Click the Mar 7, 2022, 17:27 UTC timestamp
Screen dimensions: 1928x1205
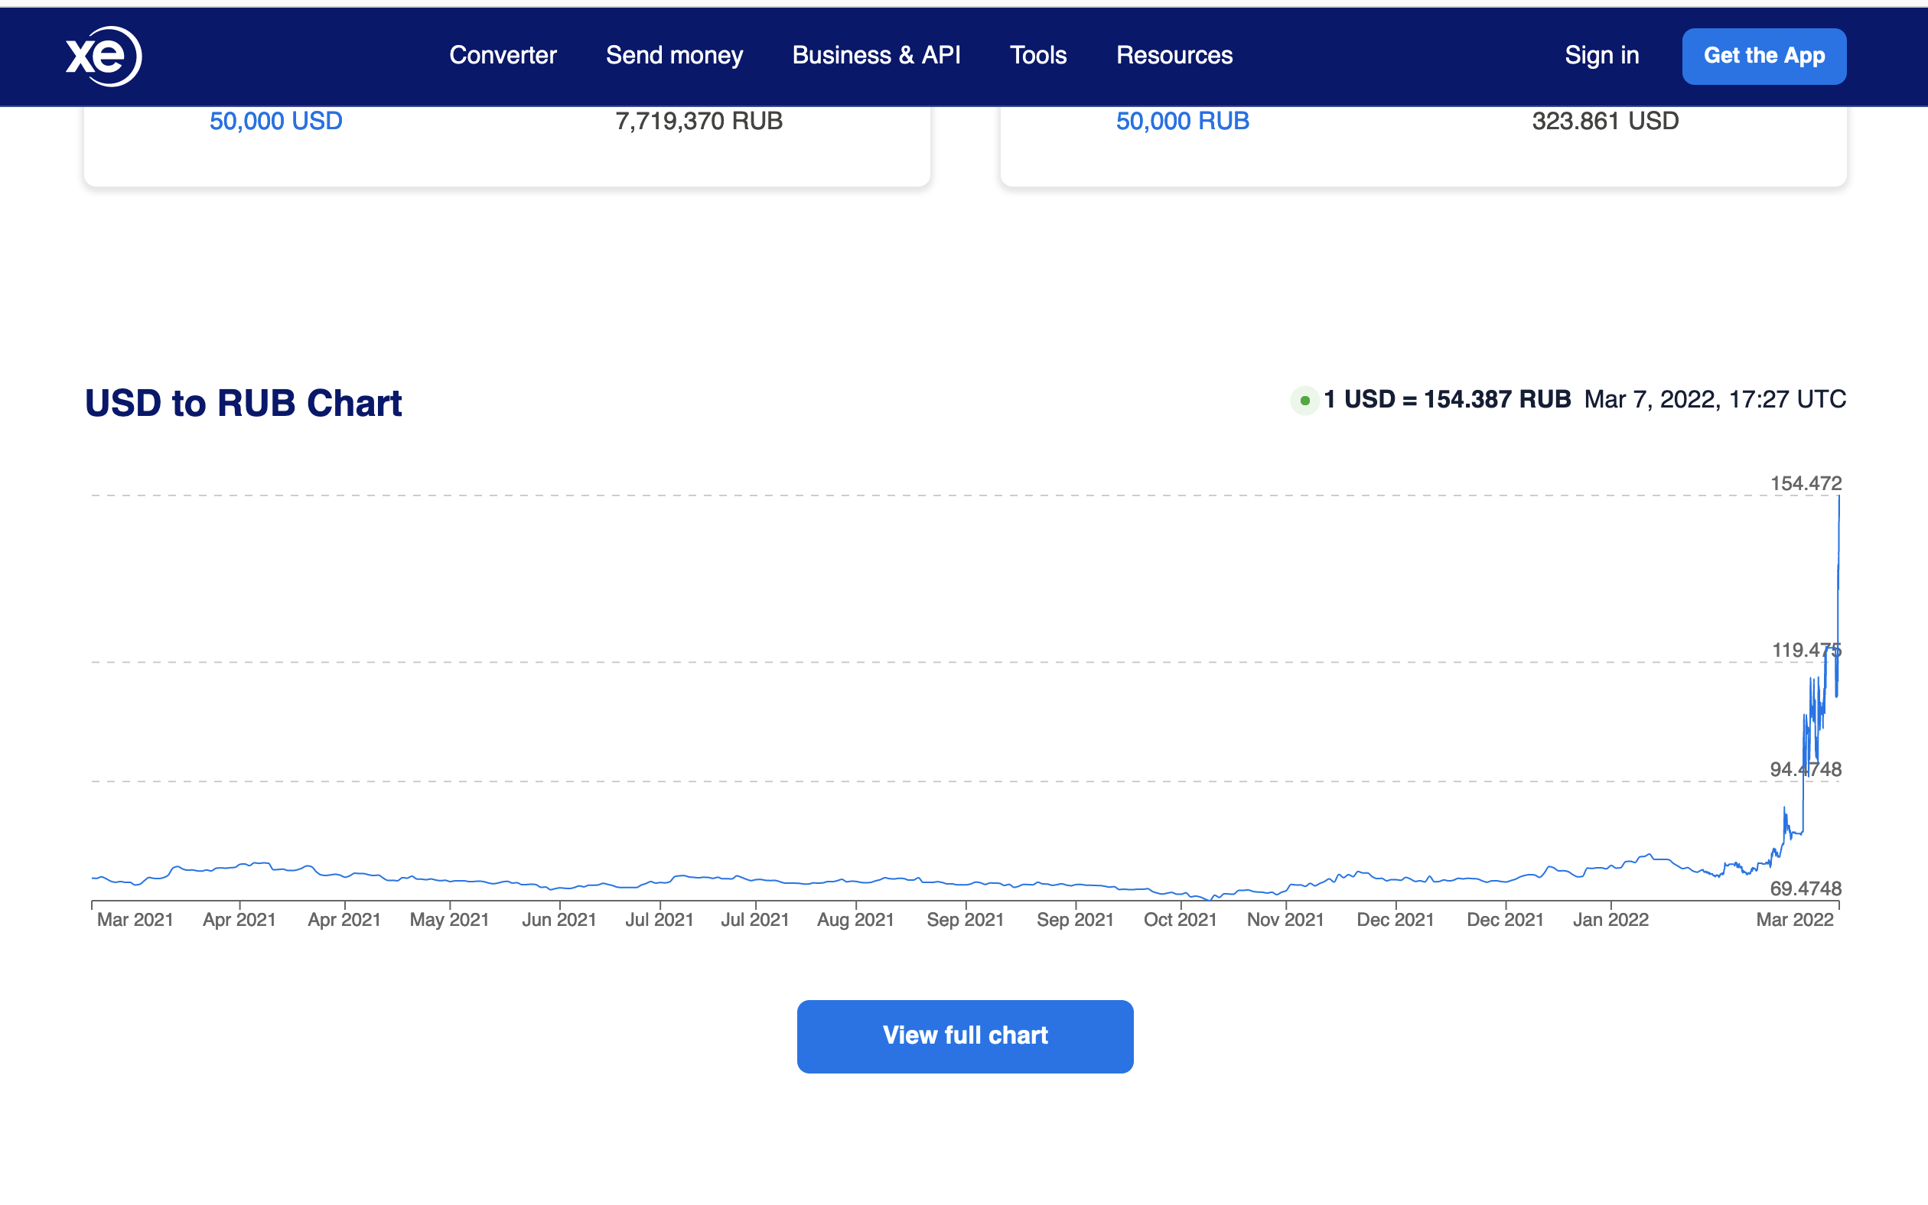click(1715, 399)
